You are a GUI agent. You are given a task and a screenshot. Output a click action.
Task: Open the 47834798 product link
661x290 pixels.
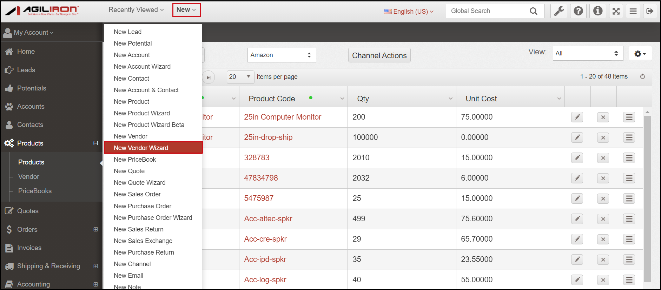261,178
